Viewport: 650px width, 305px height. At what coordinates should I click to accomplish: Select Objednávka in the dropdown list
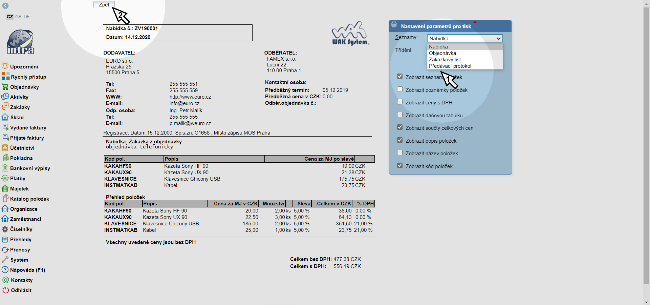pos(465,53)
